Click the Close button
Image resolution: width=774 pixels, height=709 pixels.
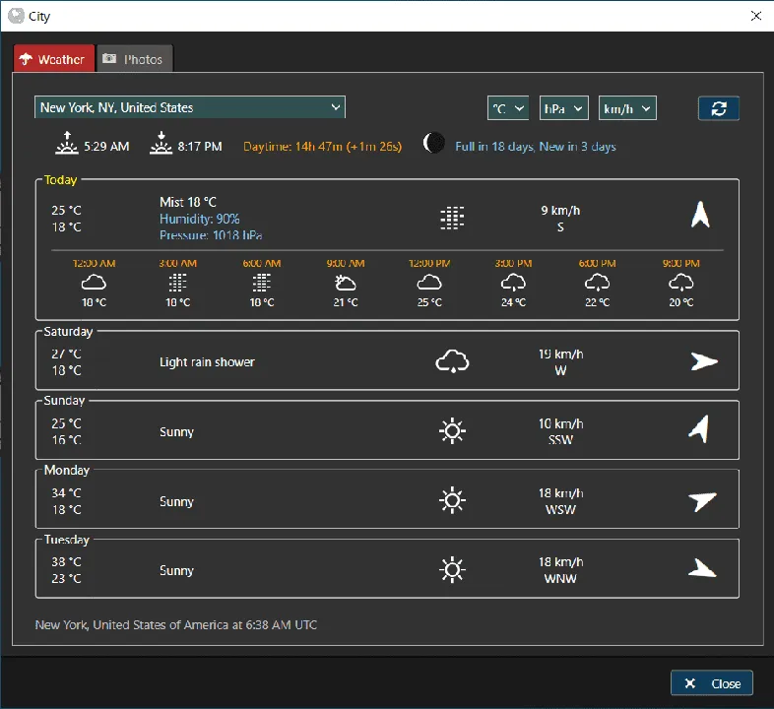point(711,683)
